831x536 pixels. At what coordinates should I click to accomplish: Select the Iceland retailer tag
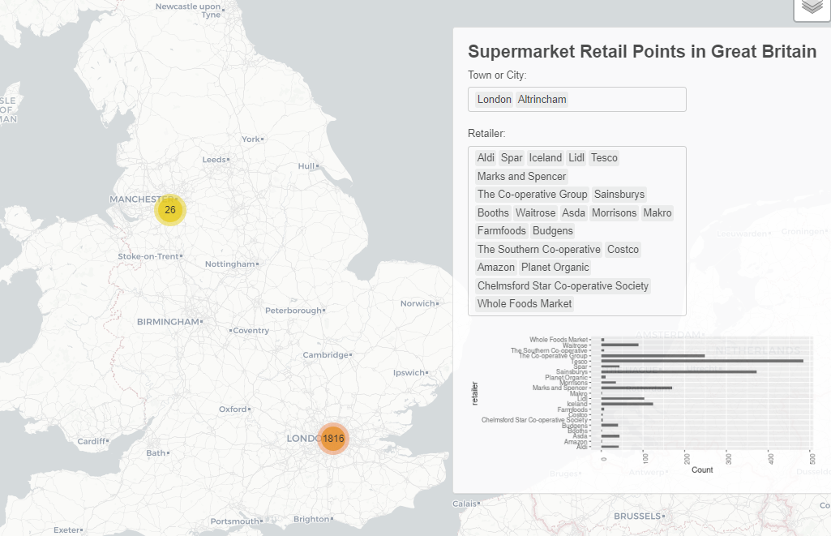[545, 157]
